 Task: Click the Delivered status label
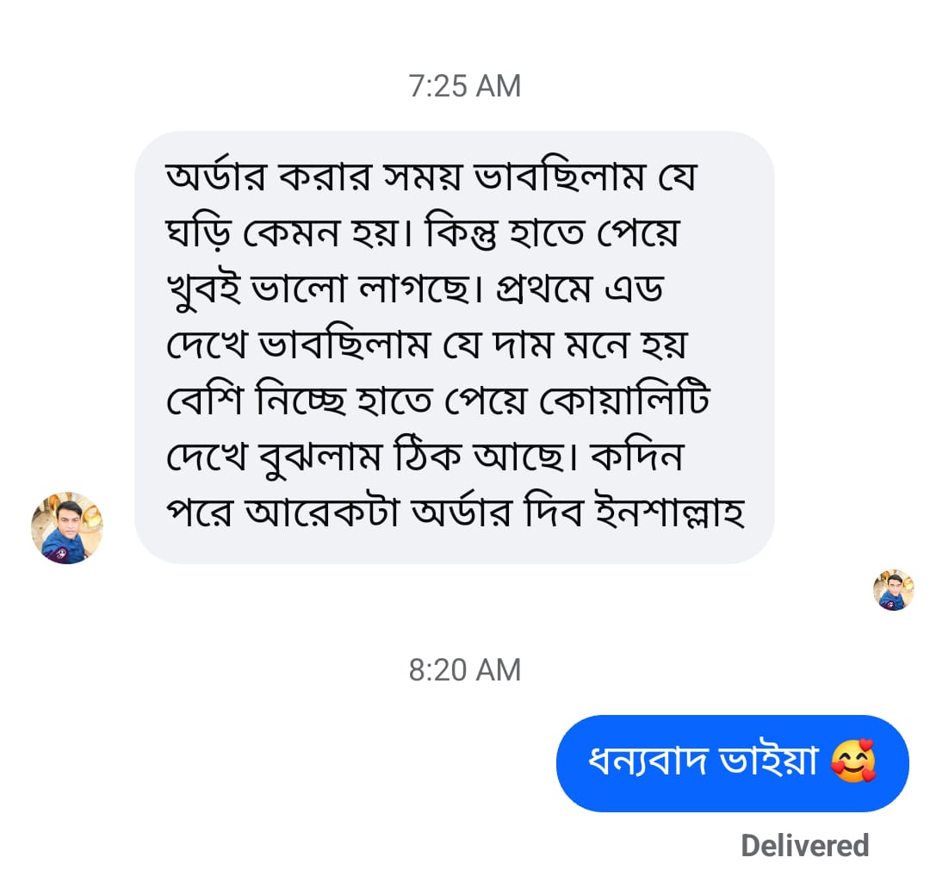tap(804, 845)
